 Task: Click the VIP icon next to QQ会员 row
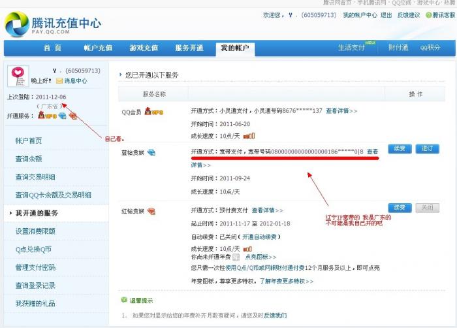154,112
